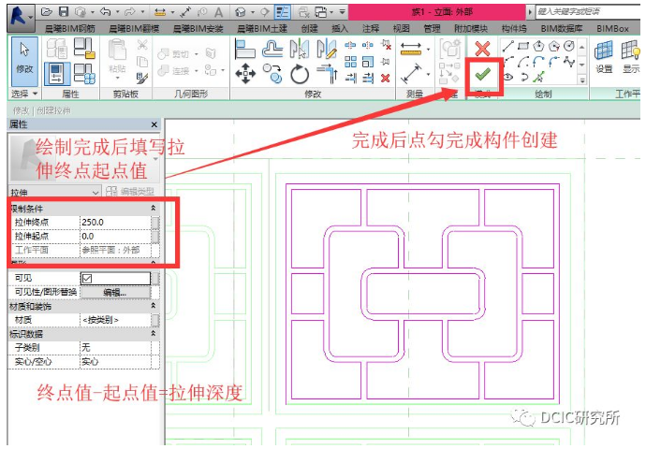Click the 编辑... button for visibility overrides

115,293
